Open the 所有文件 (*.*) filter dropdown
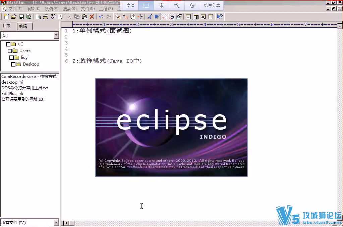This screenshot has height=227, width=343. (x=56, y=222)
